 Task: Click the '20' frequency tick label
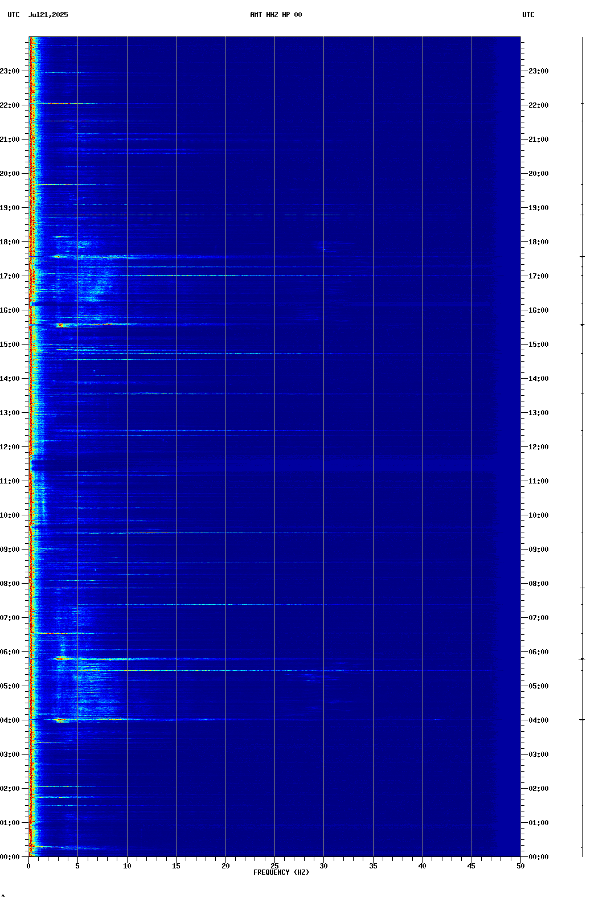(225, 866)
